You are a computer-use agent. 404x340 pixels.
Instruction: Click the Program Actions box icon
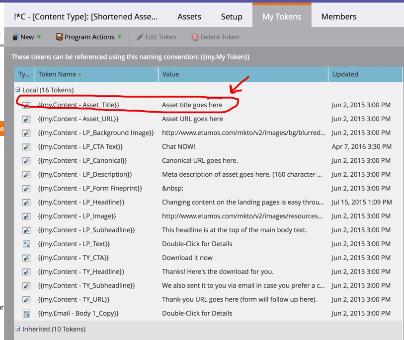(x=60, y=37)
